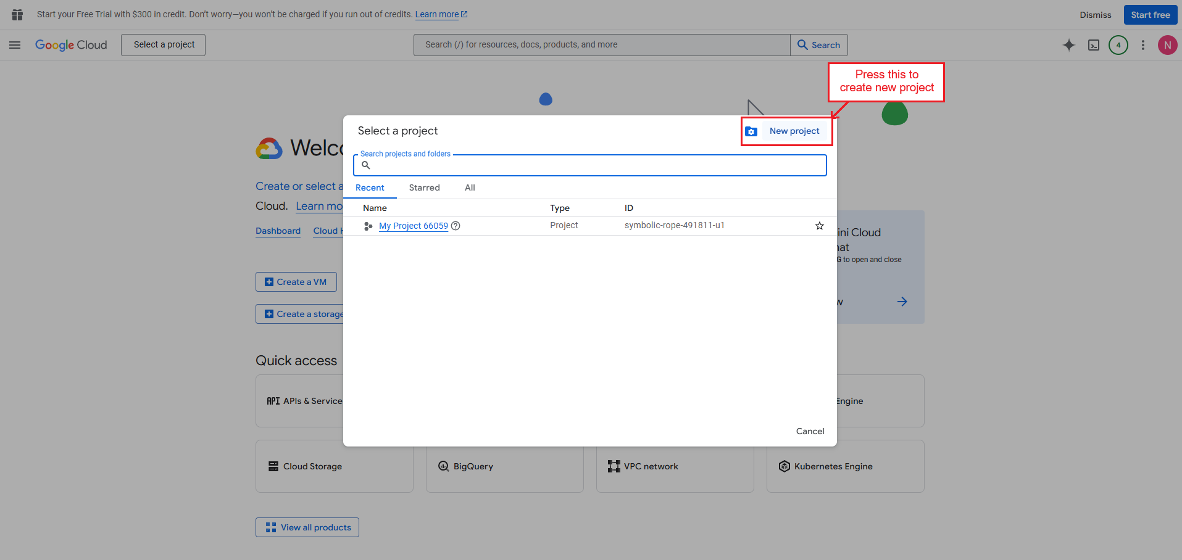Activate Cloud Shell terminal icon
Viewport: 1182px width, 560px height.
point(1093,45)
